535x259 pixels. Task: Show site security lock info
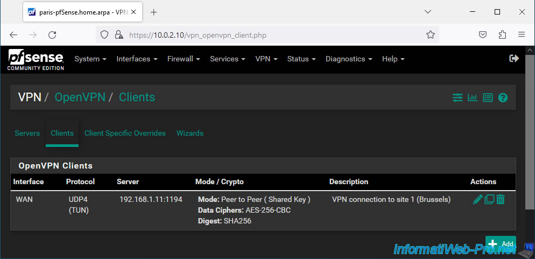click(x=119, y=35)
